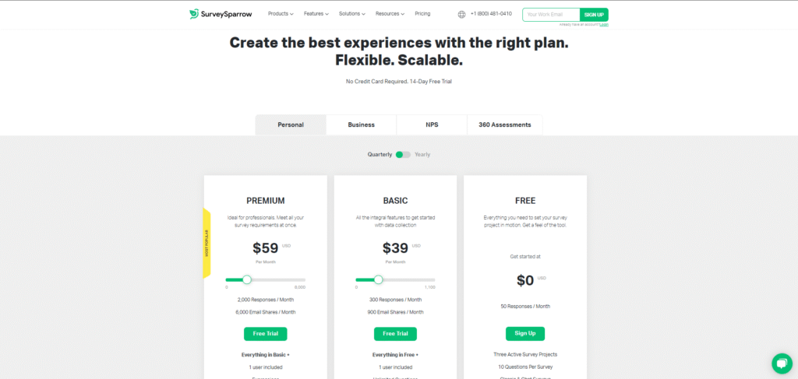Expand the Features dropdown menu
This screenshot has height=379, width=798.
click(316, 14)
